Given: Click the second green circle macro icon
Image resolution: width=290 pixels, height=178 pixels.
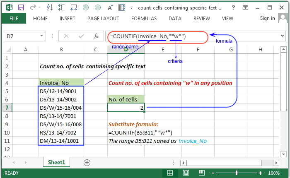Looking at the screenshot, I should (98, 7).
